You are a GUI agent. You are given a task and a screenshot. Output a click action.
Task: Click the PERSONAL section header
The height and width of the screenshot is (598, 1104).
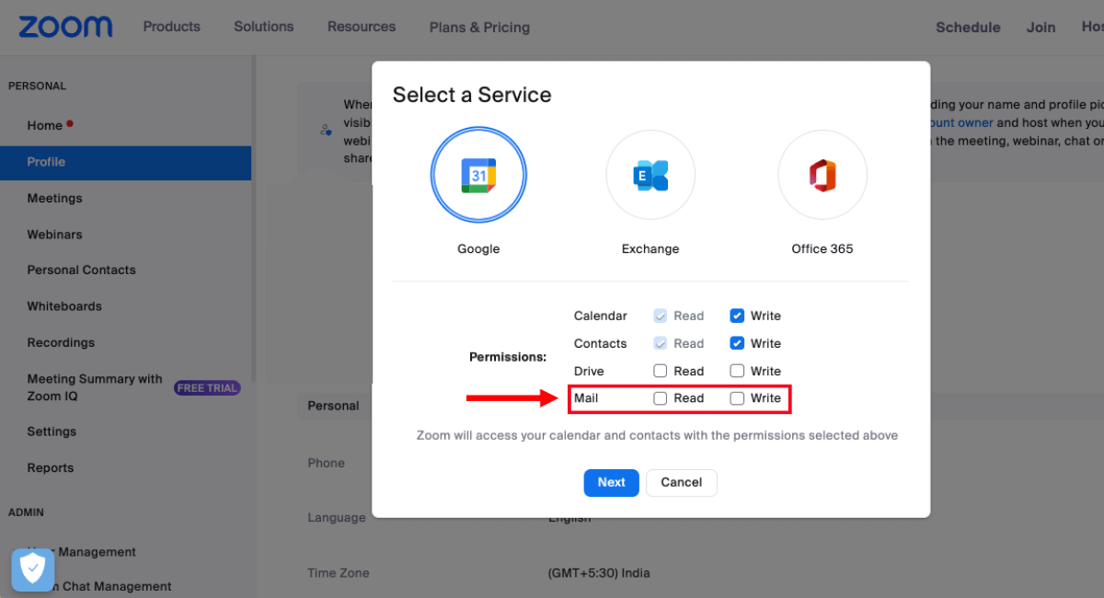tap(38, 86)
